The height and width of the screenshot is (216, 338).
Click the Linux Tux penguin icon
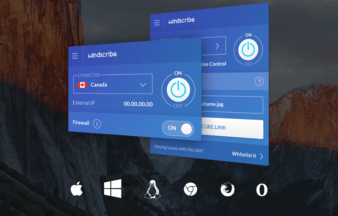pos(152,190)
